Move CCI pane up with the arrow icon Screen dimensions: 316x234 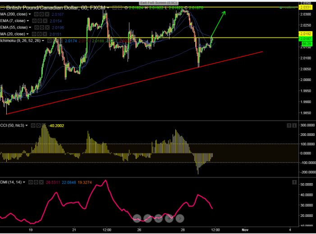coord(289,126)
